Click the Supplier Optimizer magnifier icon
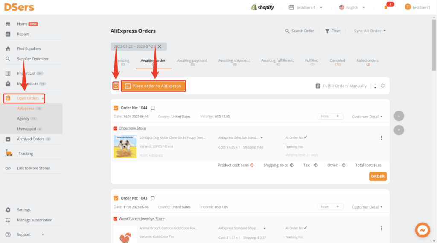The width and height of the screenshot is (437, 243). (8, 59)
